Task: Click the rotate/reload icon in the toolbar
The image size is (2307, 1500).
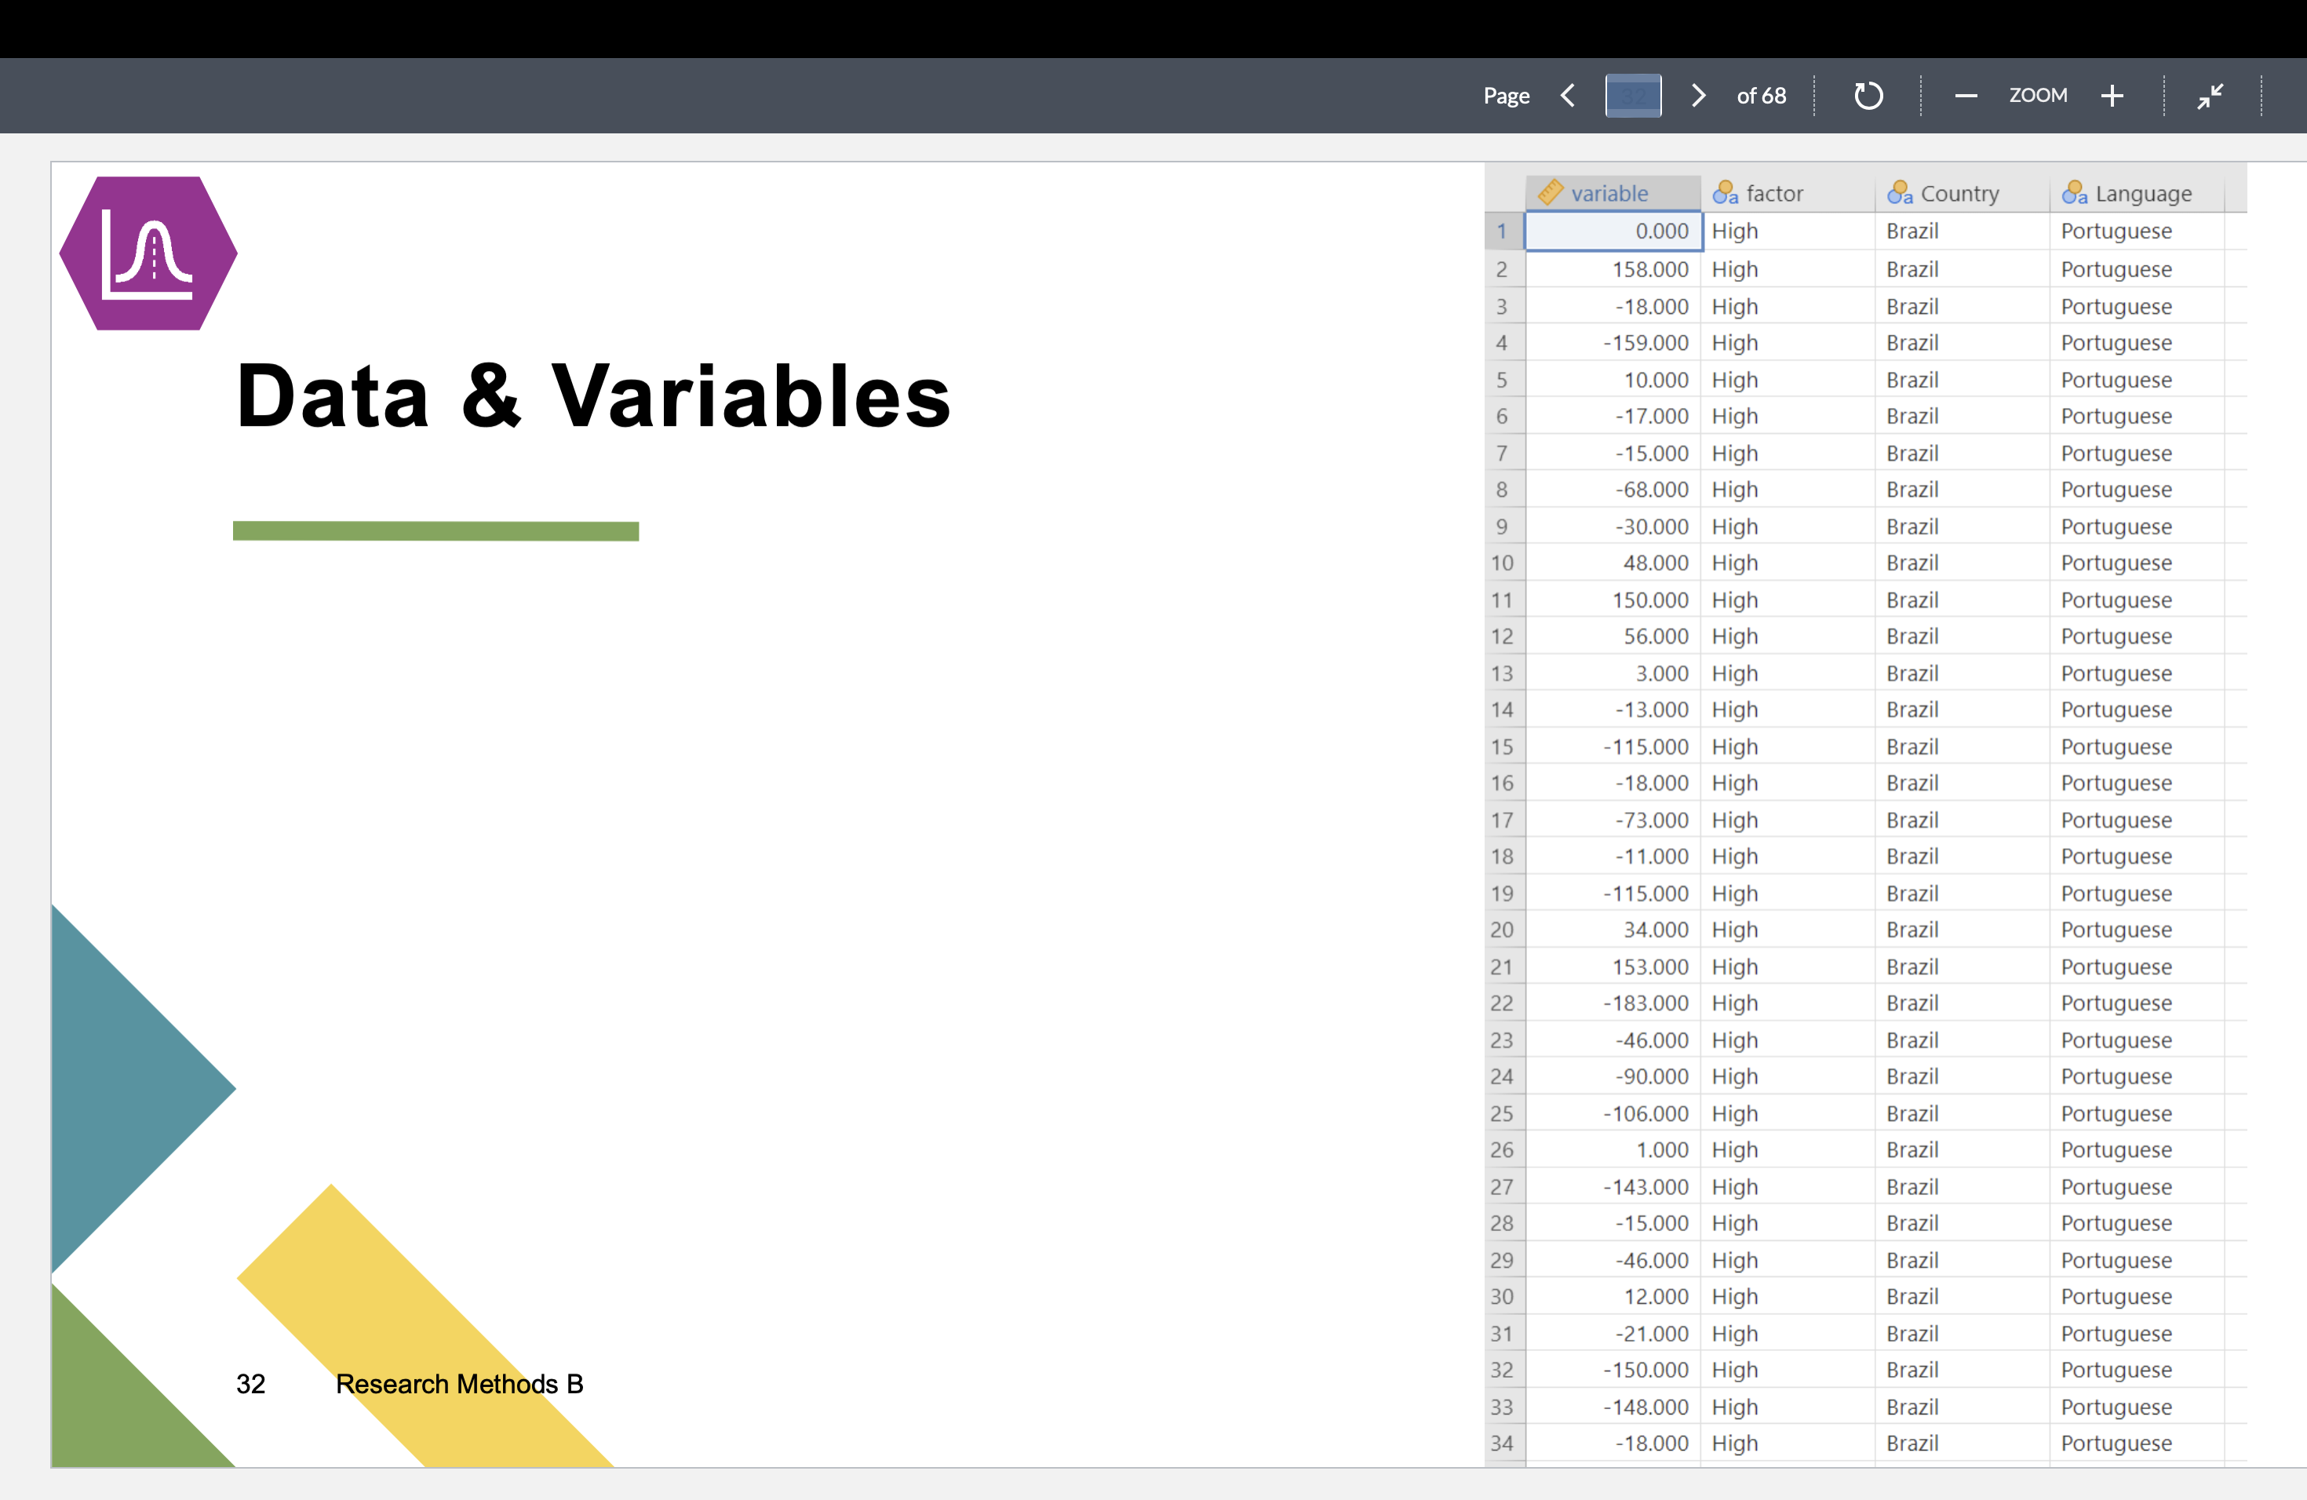Action: 1869,95
